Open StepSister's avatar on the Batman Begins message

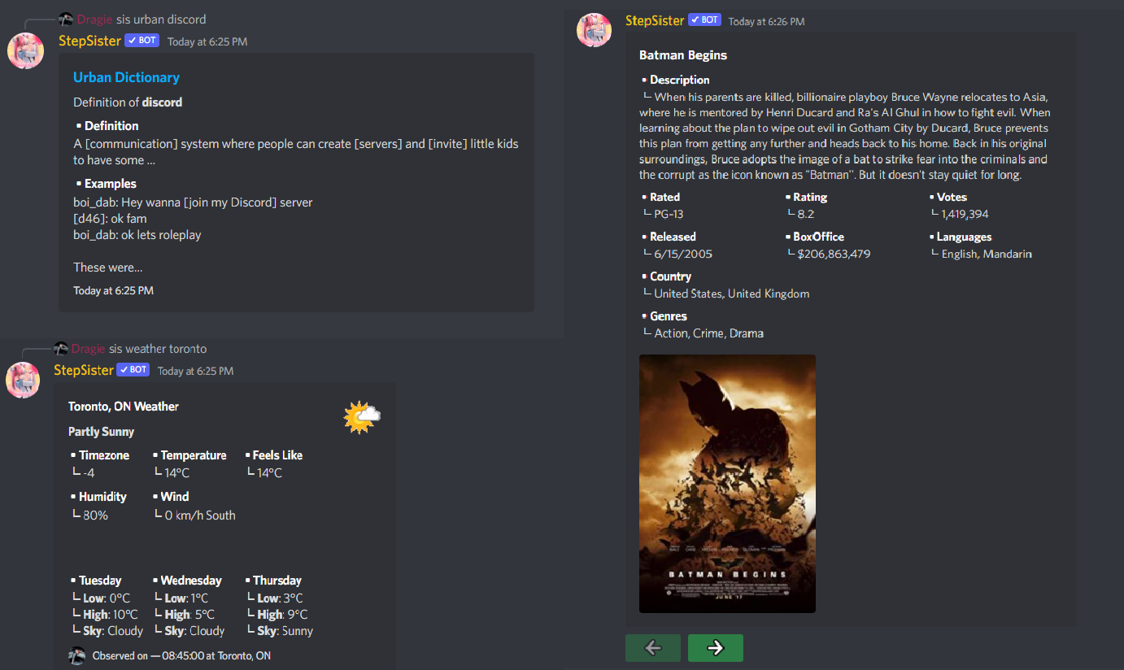pos(594,31)
